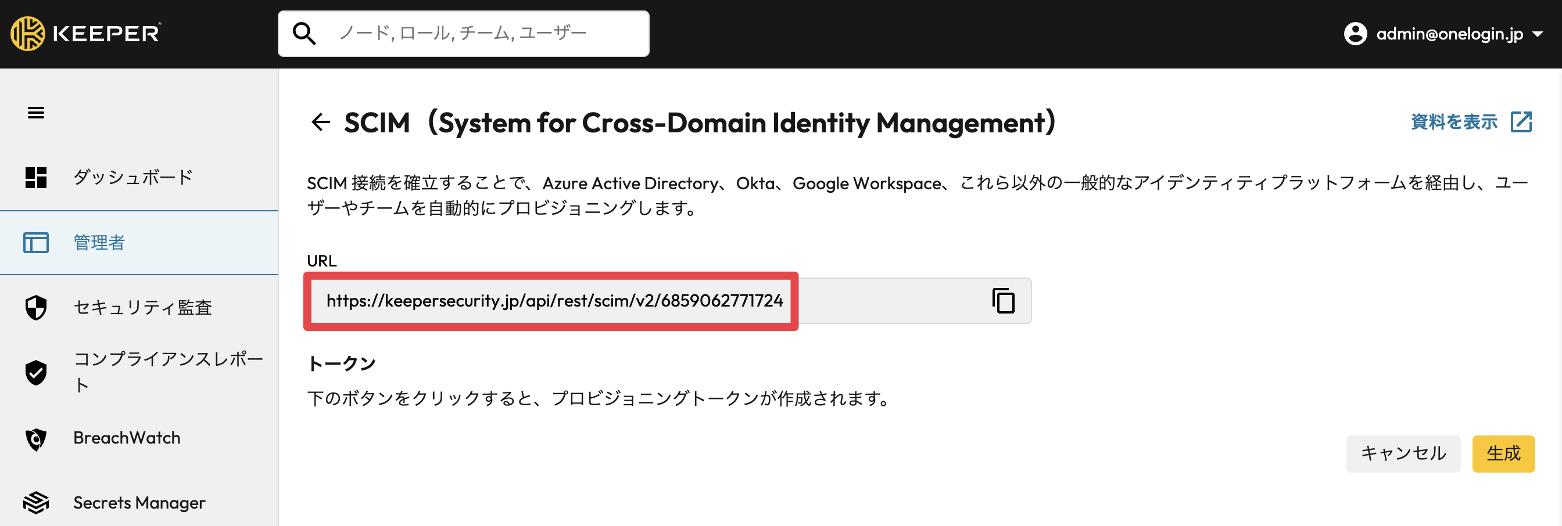Image resolution: width=1562 pixels, height=526 pixels.
Task: Open Secrets Manager in sidebar
Action: 139,502
